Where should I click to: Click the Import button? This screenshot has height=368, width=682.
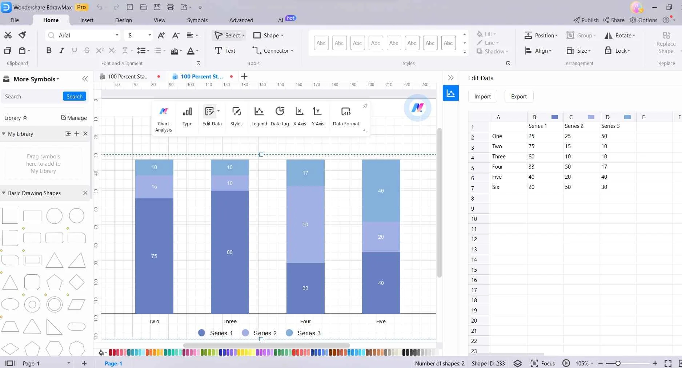(x=482, y=96)
